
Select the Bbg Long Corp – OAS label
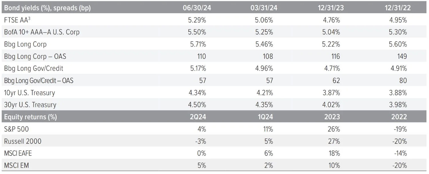[35, 56]
